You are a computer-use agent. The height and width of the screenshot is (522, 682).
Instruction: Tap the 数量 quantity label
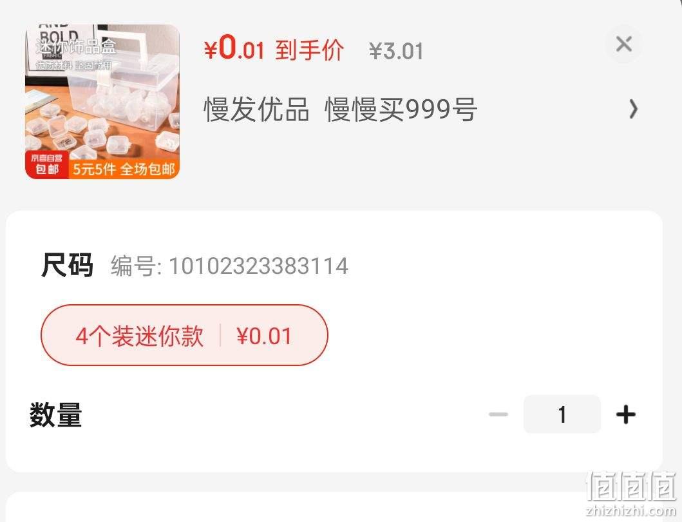tap(55, 414)
